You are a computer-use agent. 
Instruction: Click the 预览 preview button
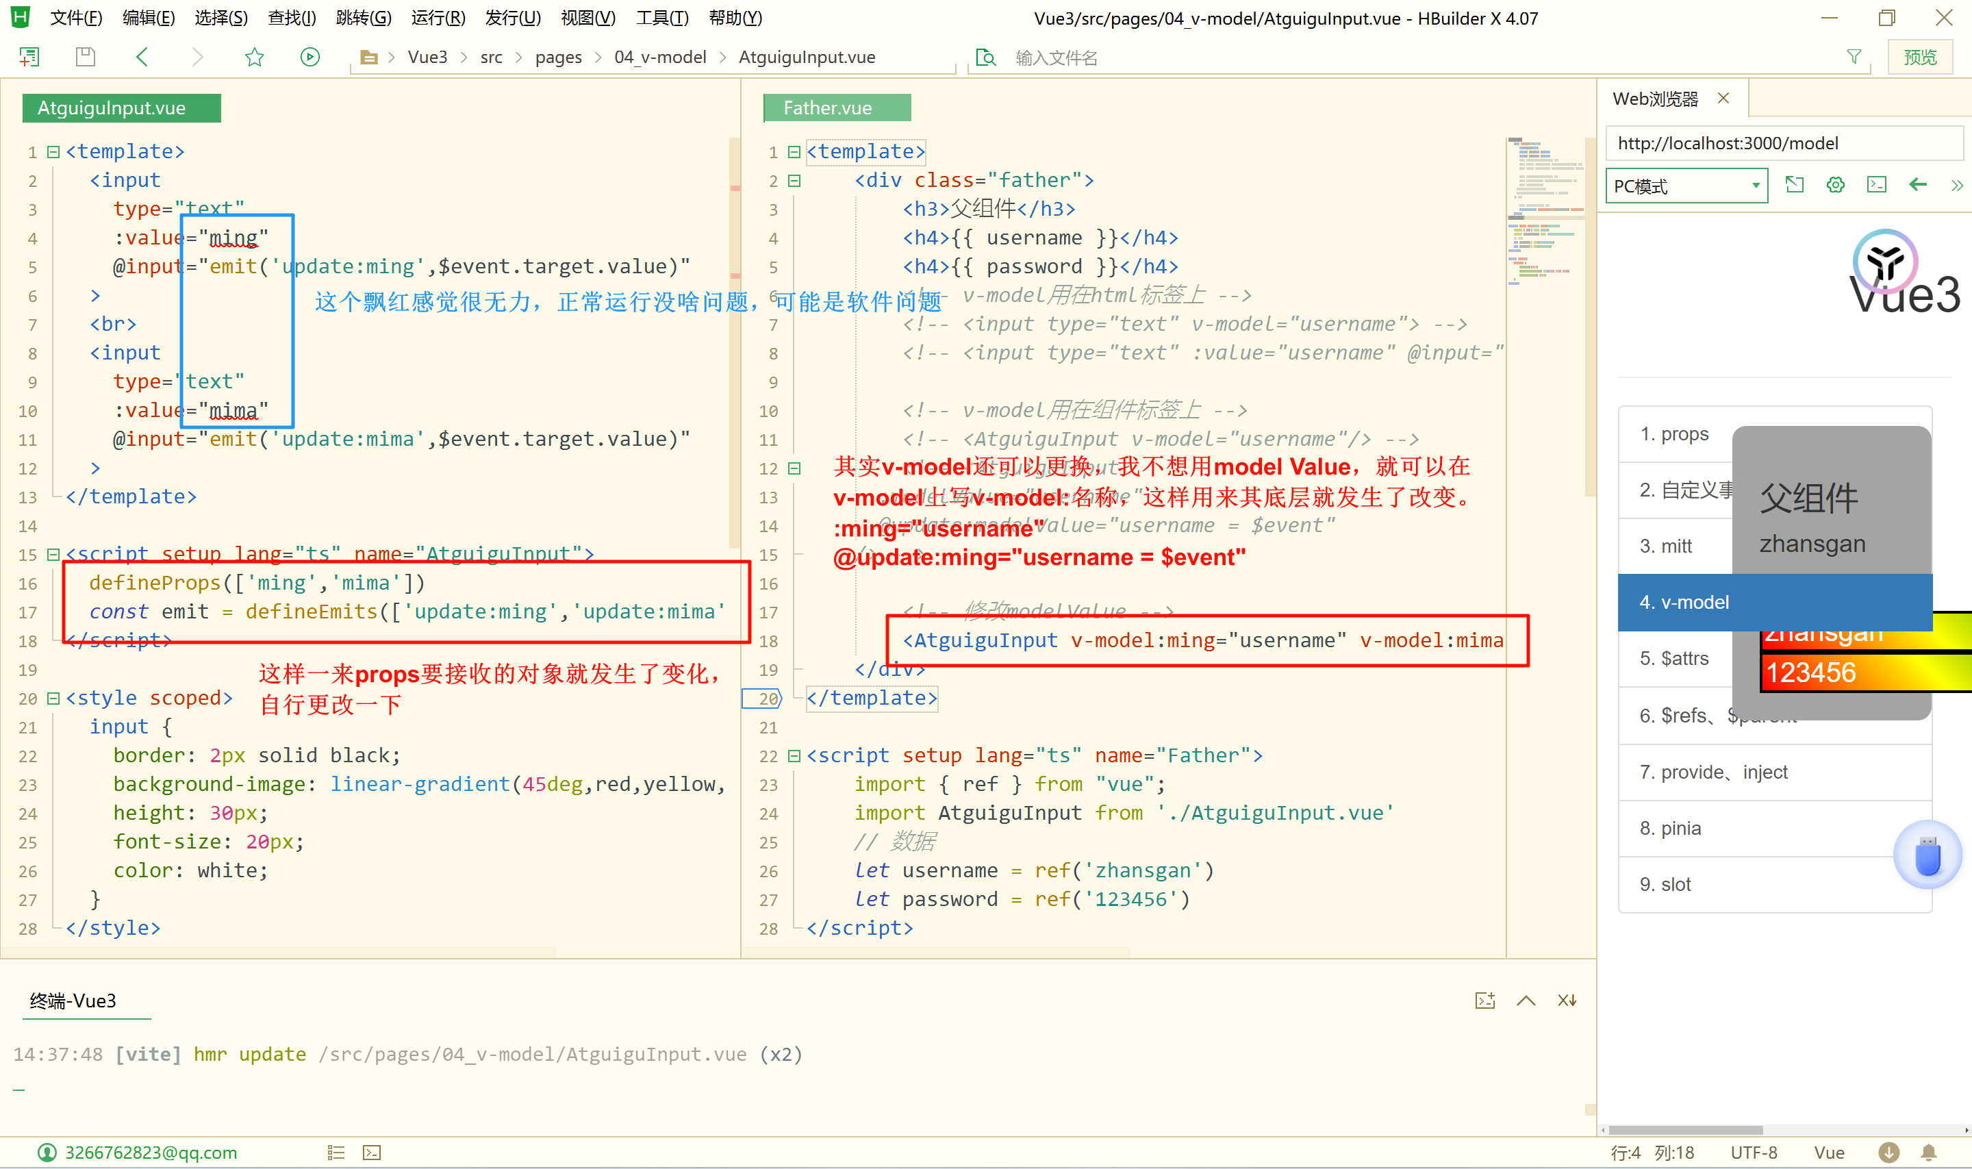(1919, 57)
